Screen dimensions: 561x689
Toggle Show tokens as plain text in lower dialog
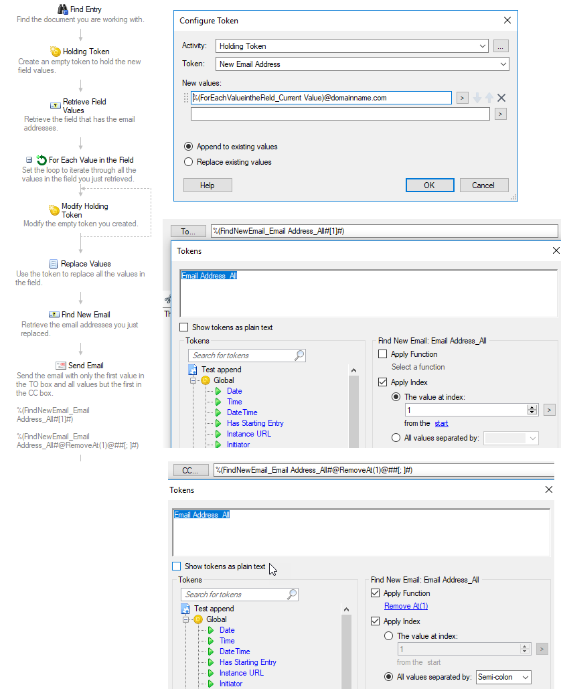[x=177, y=566]
